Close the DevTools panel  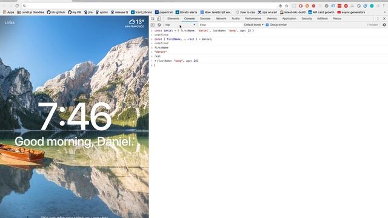[x=384, y=19]
